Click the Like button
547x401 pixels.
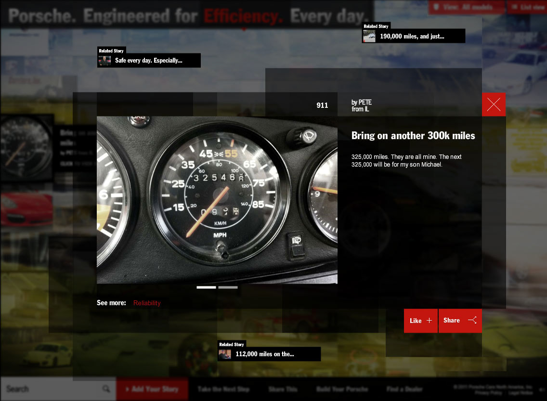[421, 321]
